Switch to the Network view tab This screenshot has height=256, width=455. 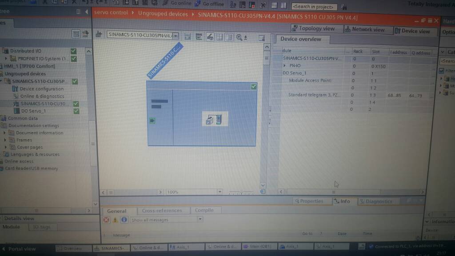365,29
